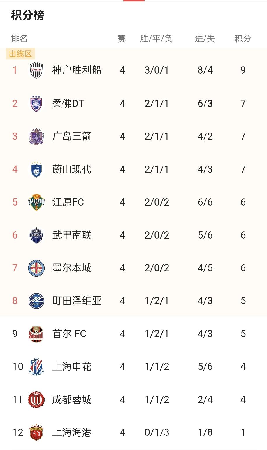This screenshot has height=450, width=267.
Task: Open Melbourne City via its round logo
Action: point(36,267)
